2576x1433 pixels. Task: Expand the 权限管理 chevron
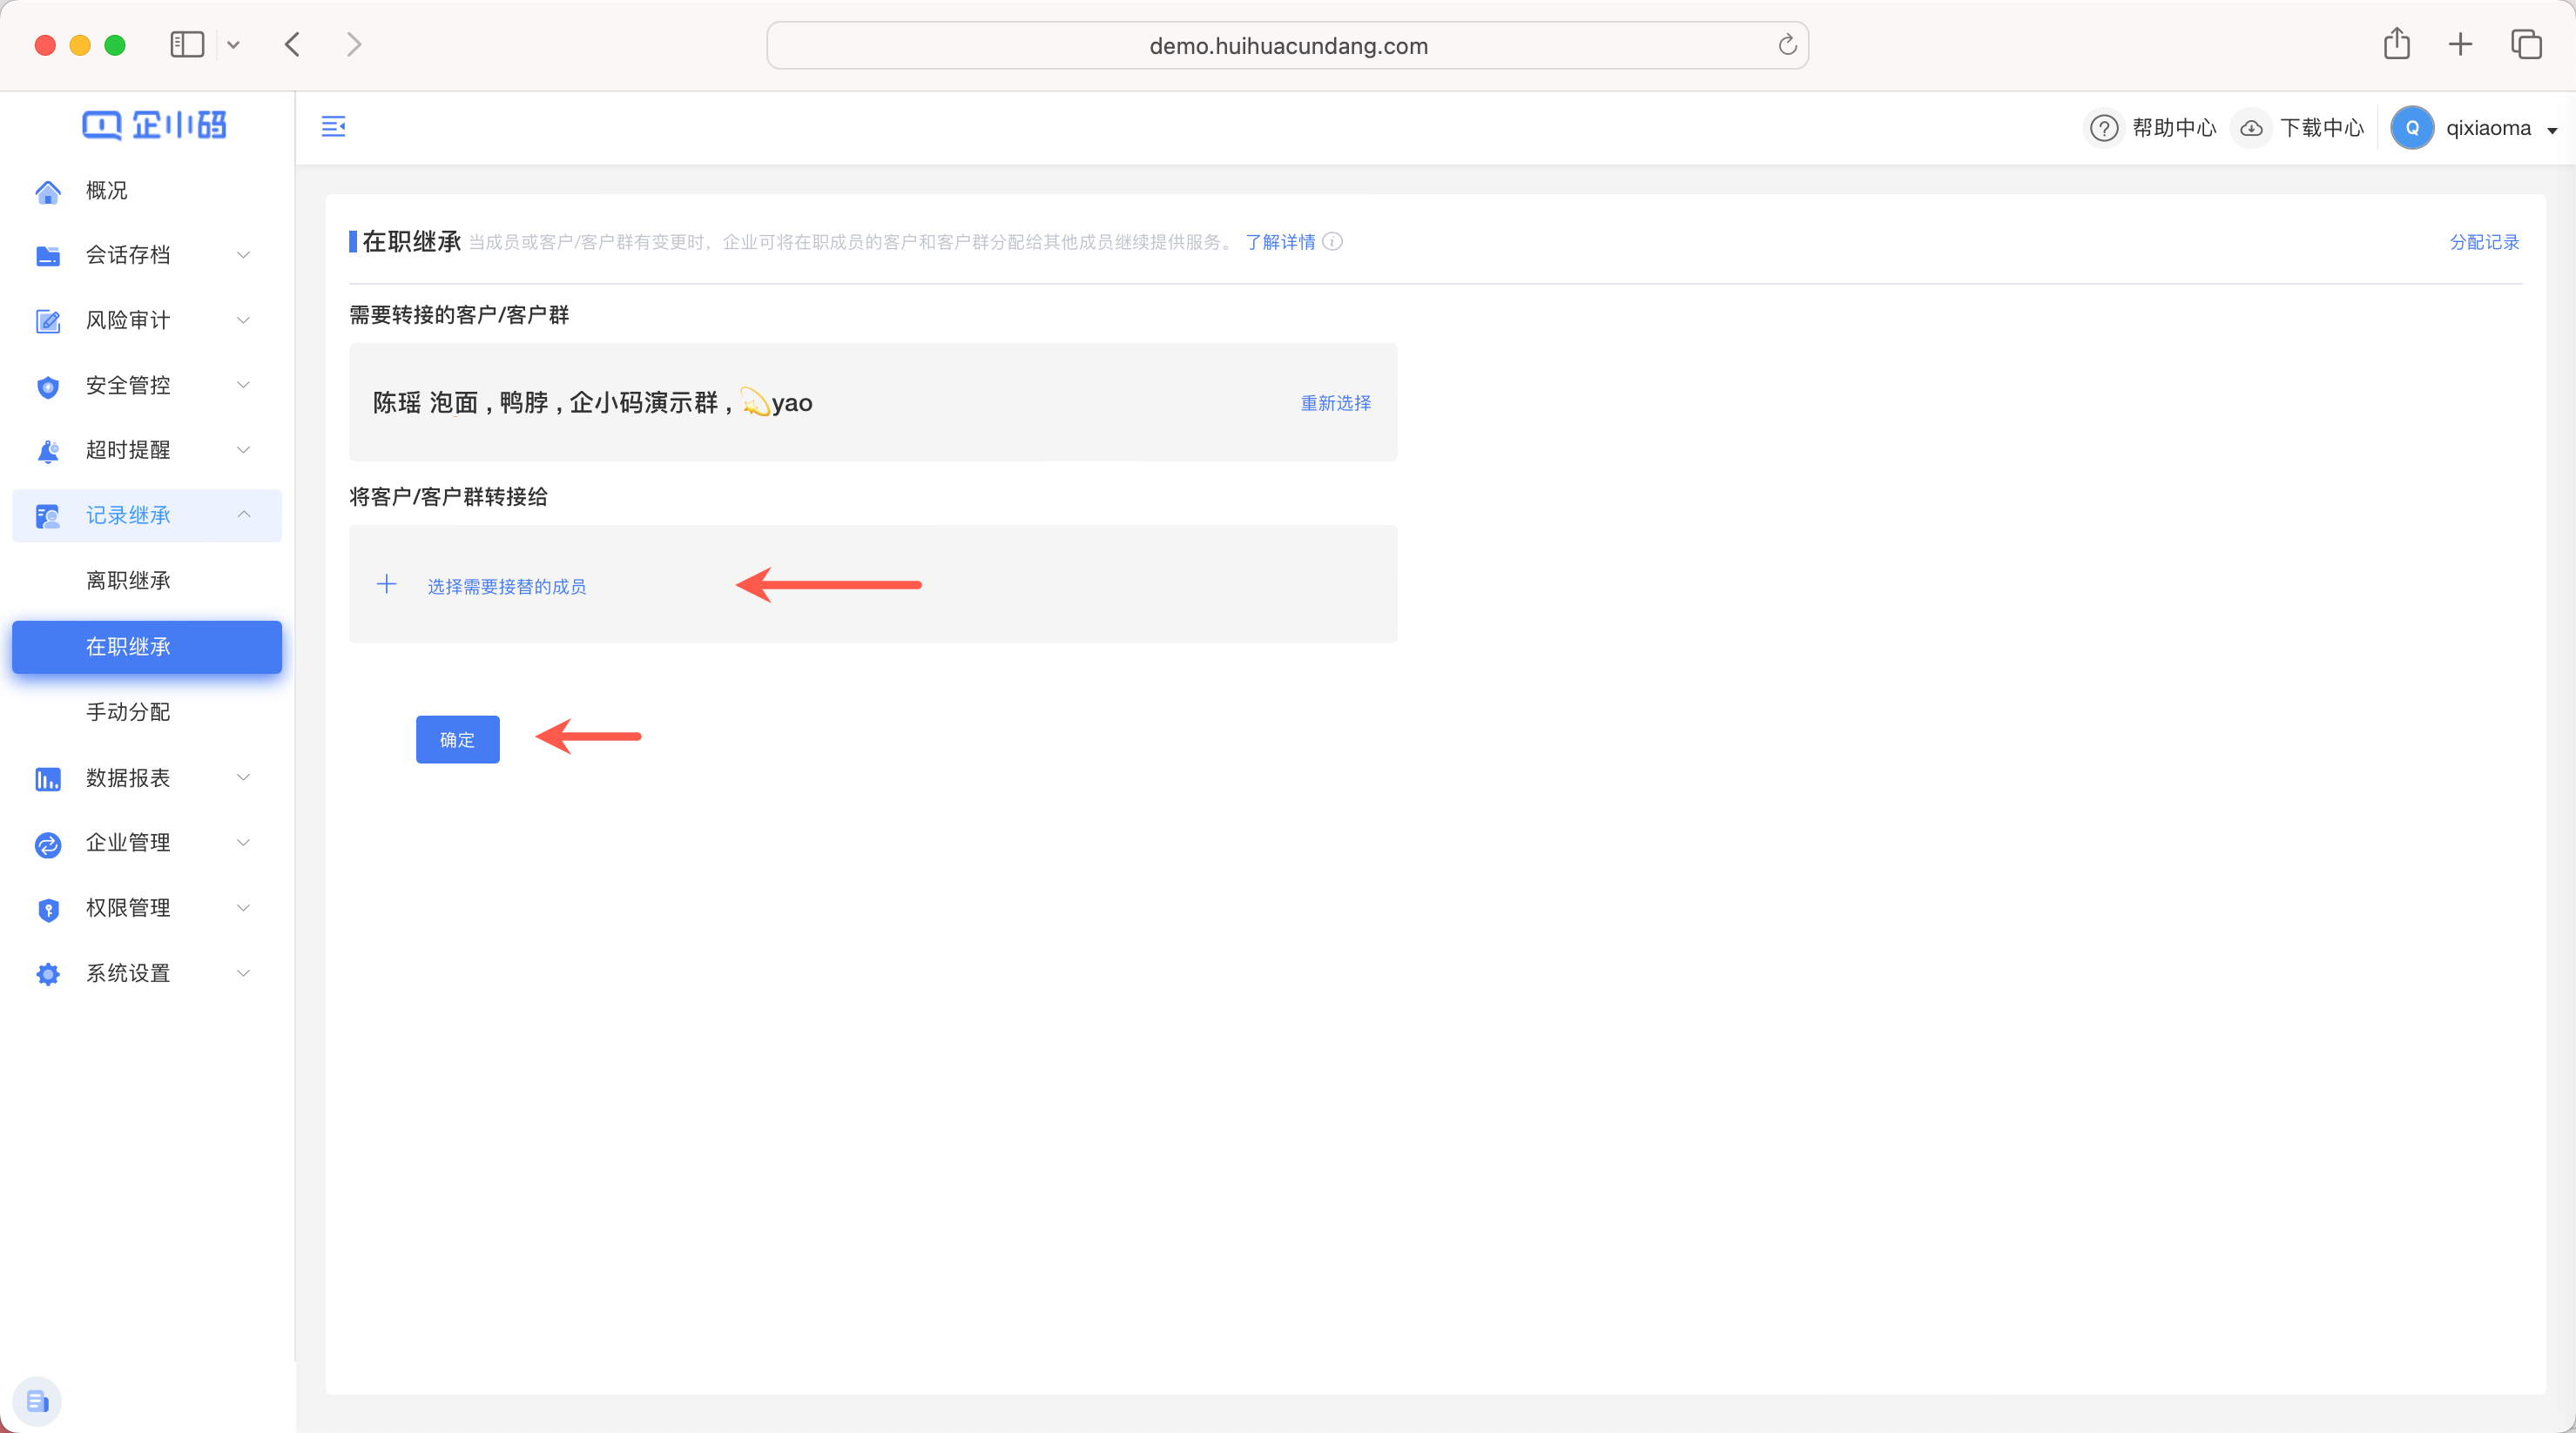(x=243, y=907)
